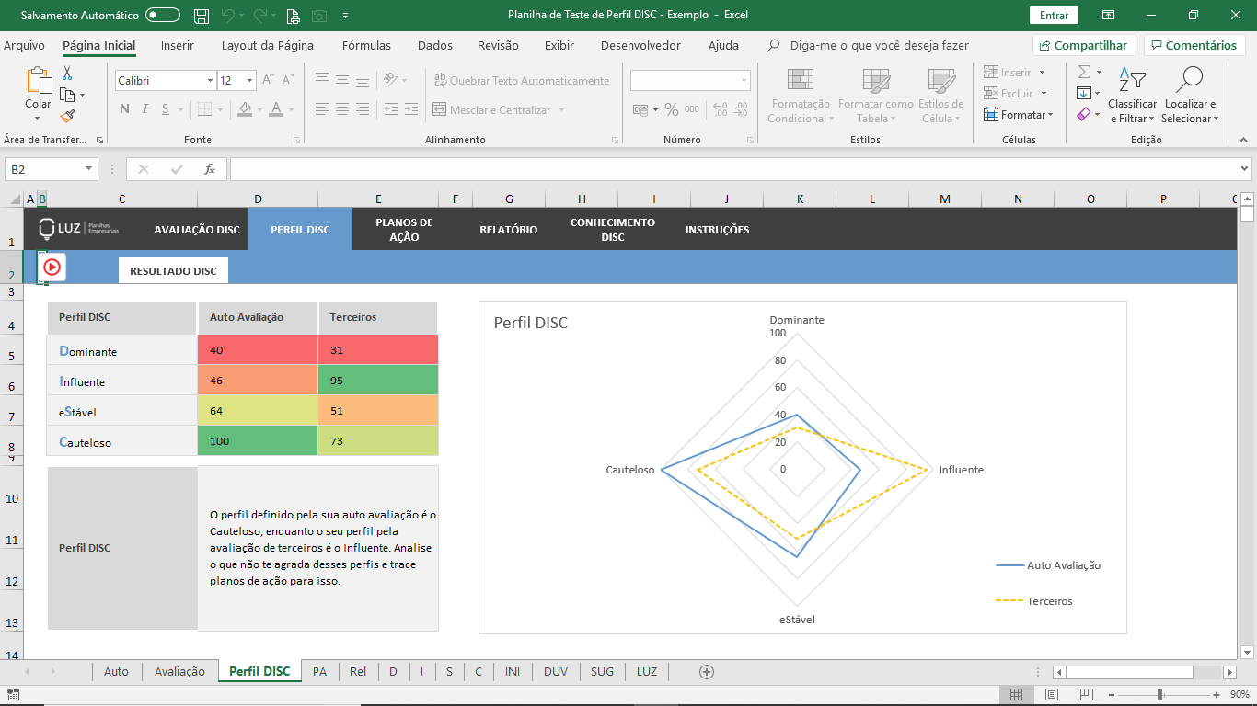The height and width of the screenshot is (706, 1257).
Task: Open the font name Calibri dropdown
Action: (210, 81)
